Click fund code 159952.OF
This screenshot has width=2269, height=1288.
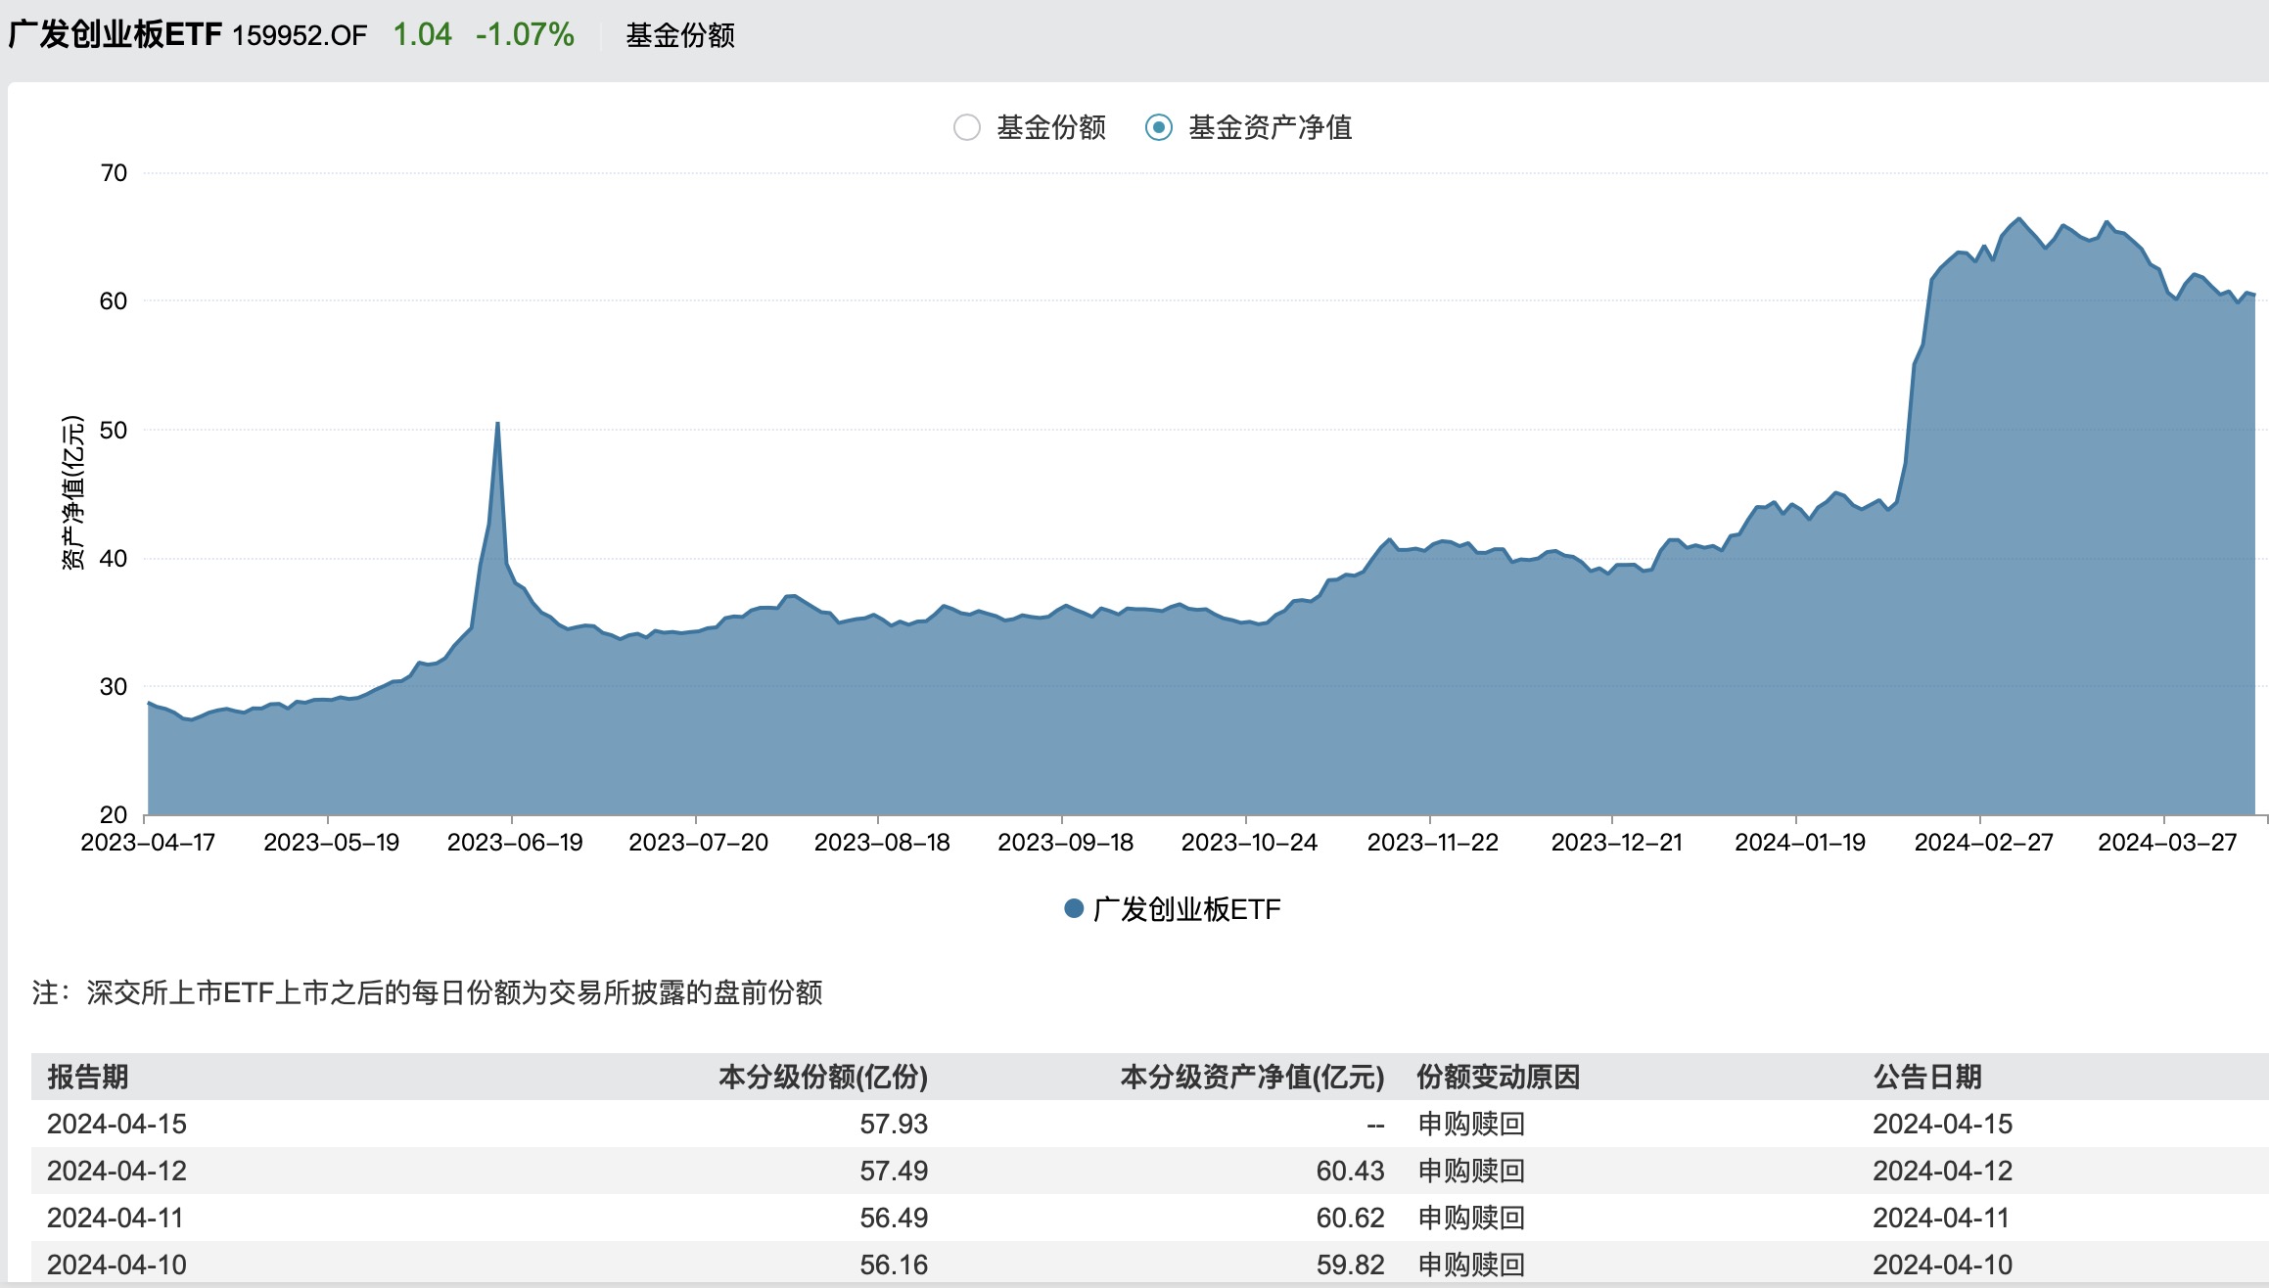300,35
